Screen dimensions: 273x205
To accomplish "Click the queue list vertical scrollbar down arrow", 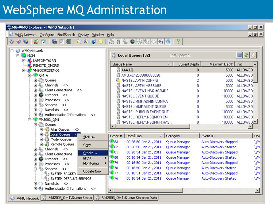I will [x=255, y=121].
